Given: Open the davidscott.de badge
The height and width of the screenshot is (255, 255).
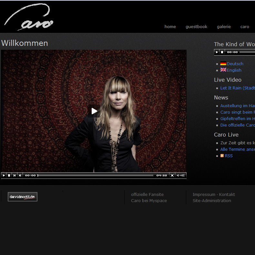Looking at the screenshot, I should coord(23,197).
